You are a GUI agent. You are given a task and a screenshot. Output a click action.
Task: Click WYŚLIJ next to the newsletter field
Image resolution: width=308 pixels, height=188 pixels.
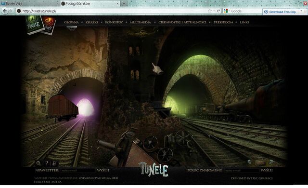coord(103,170)
